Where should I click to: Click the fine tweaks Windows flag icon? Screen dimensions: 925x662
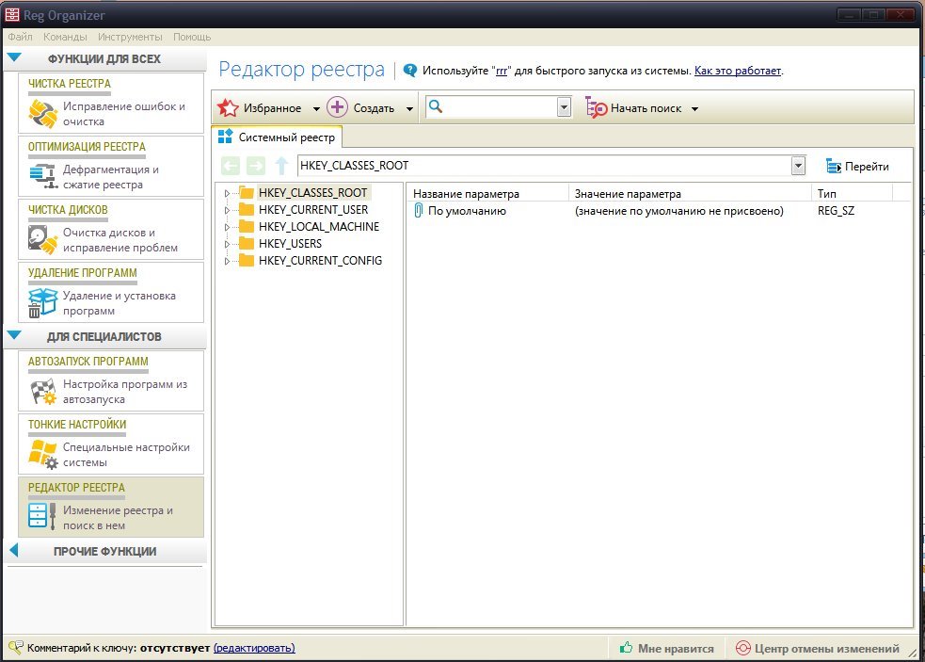click(x=43, y=454)
